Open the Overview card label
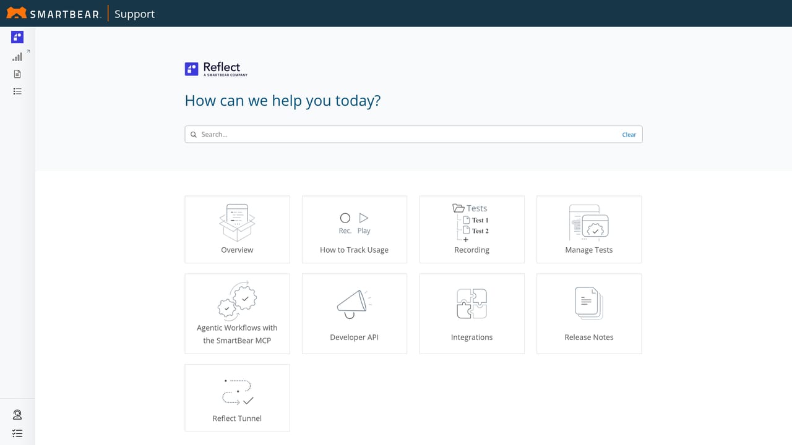The width and height of the screenshot is (792, 445). click(x=237, y=250)
